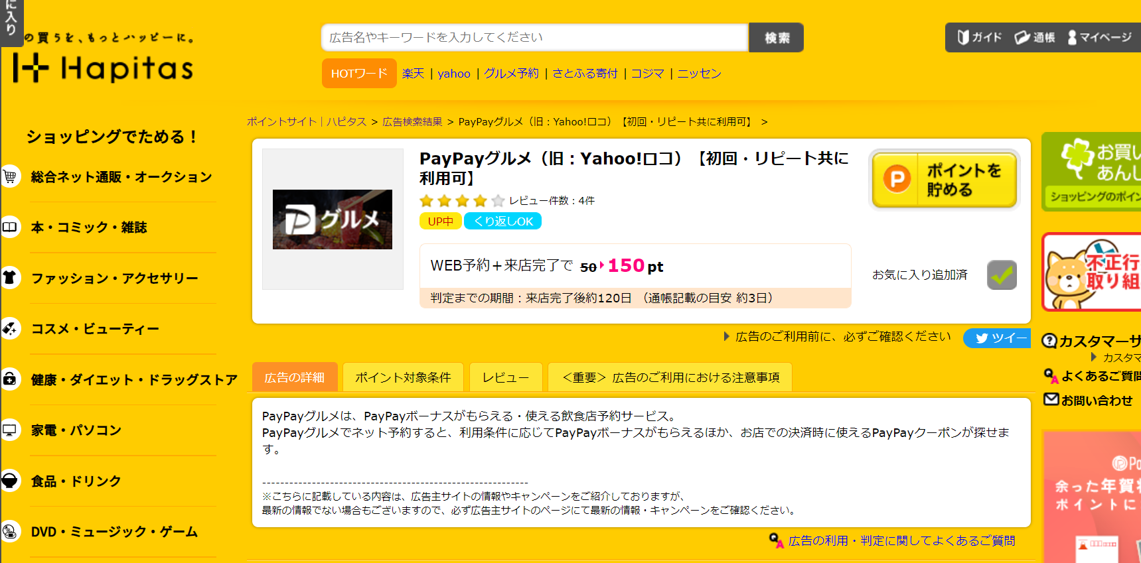The width and height of the screenshot is (1141, 563).
Task: Open the 楽天 hot word link
Action: pos(413,74)
